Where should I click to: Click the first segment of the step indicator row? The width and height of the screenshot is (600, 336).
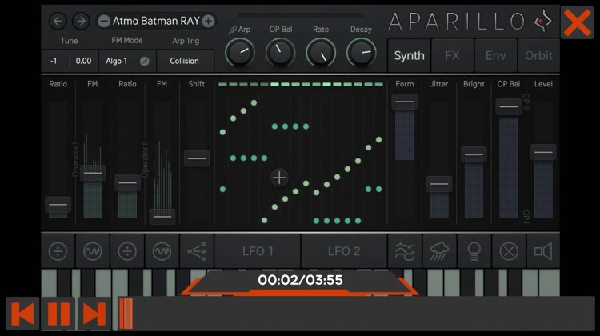[222, 85]
